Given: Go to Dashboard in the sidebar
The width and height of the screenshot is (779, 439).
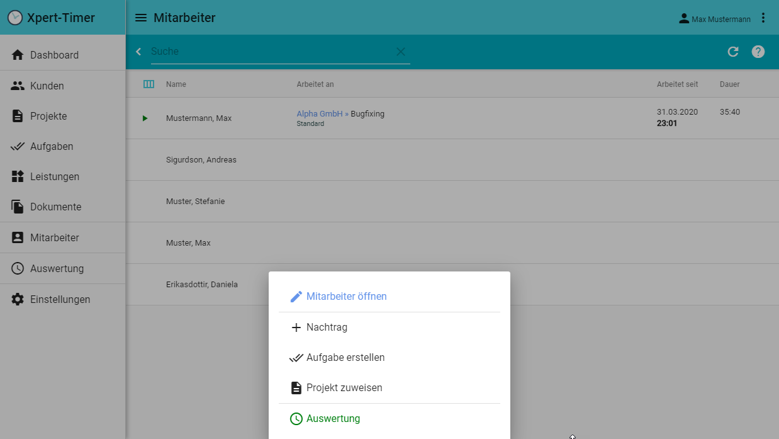Looking at the screenshot, I should (54, 55).
